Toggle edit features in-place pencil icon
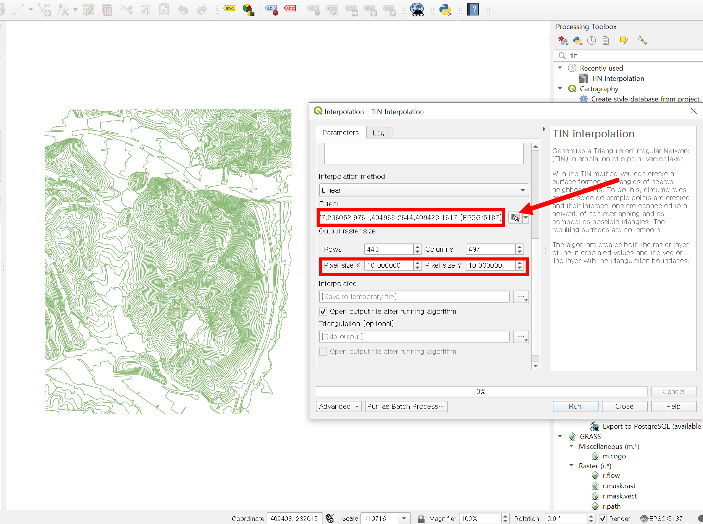This screenshot has height=524, width=703. (624, 40)
